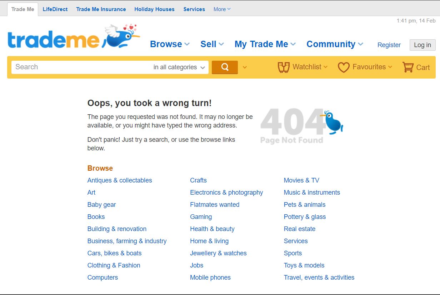
Task: Open search options arrow beside search button
Action: 245,67
